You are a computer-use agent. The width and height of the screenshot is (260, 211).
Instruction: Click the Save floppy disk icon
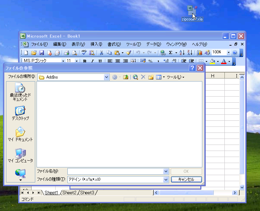tap(42, 53)
